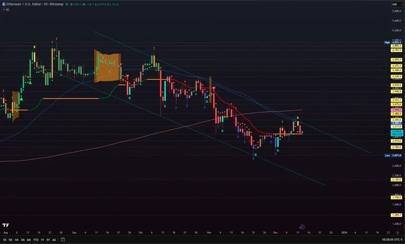This screenshot has width=405, height=244.
Task: Click the yellow 4,472.3 level label
Action: [x=396, y=66]
